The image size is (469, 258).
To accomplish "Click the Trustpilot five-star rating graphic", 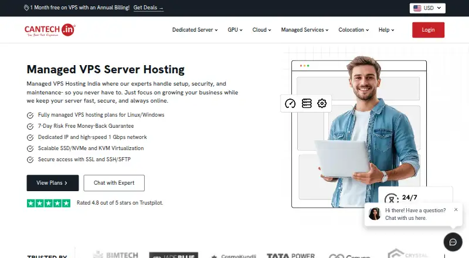I will 49,203.
